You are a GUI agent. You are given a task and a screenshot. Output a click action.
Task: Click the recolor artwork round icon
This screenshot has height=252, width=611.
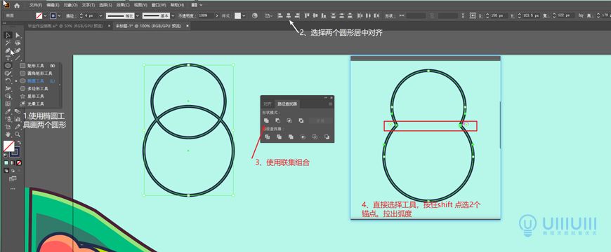(x=255, y=16)
